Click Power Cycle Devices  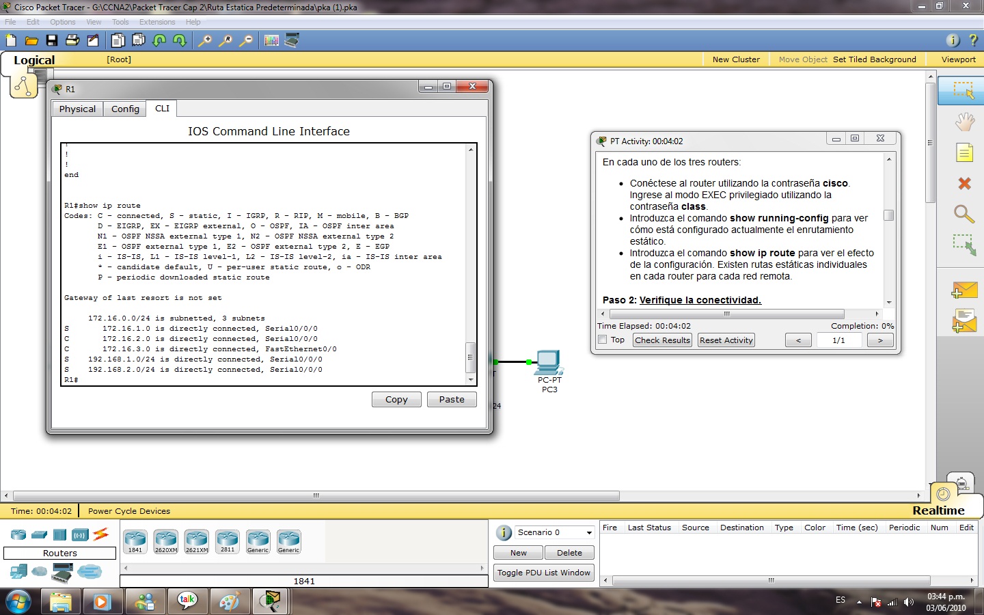(128, 511)
